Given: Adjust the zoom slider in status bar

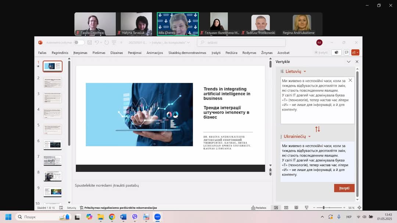Looking at the screenshot, I should click(x=323, y=208).
